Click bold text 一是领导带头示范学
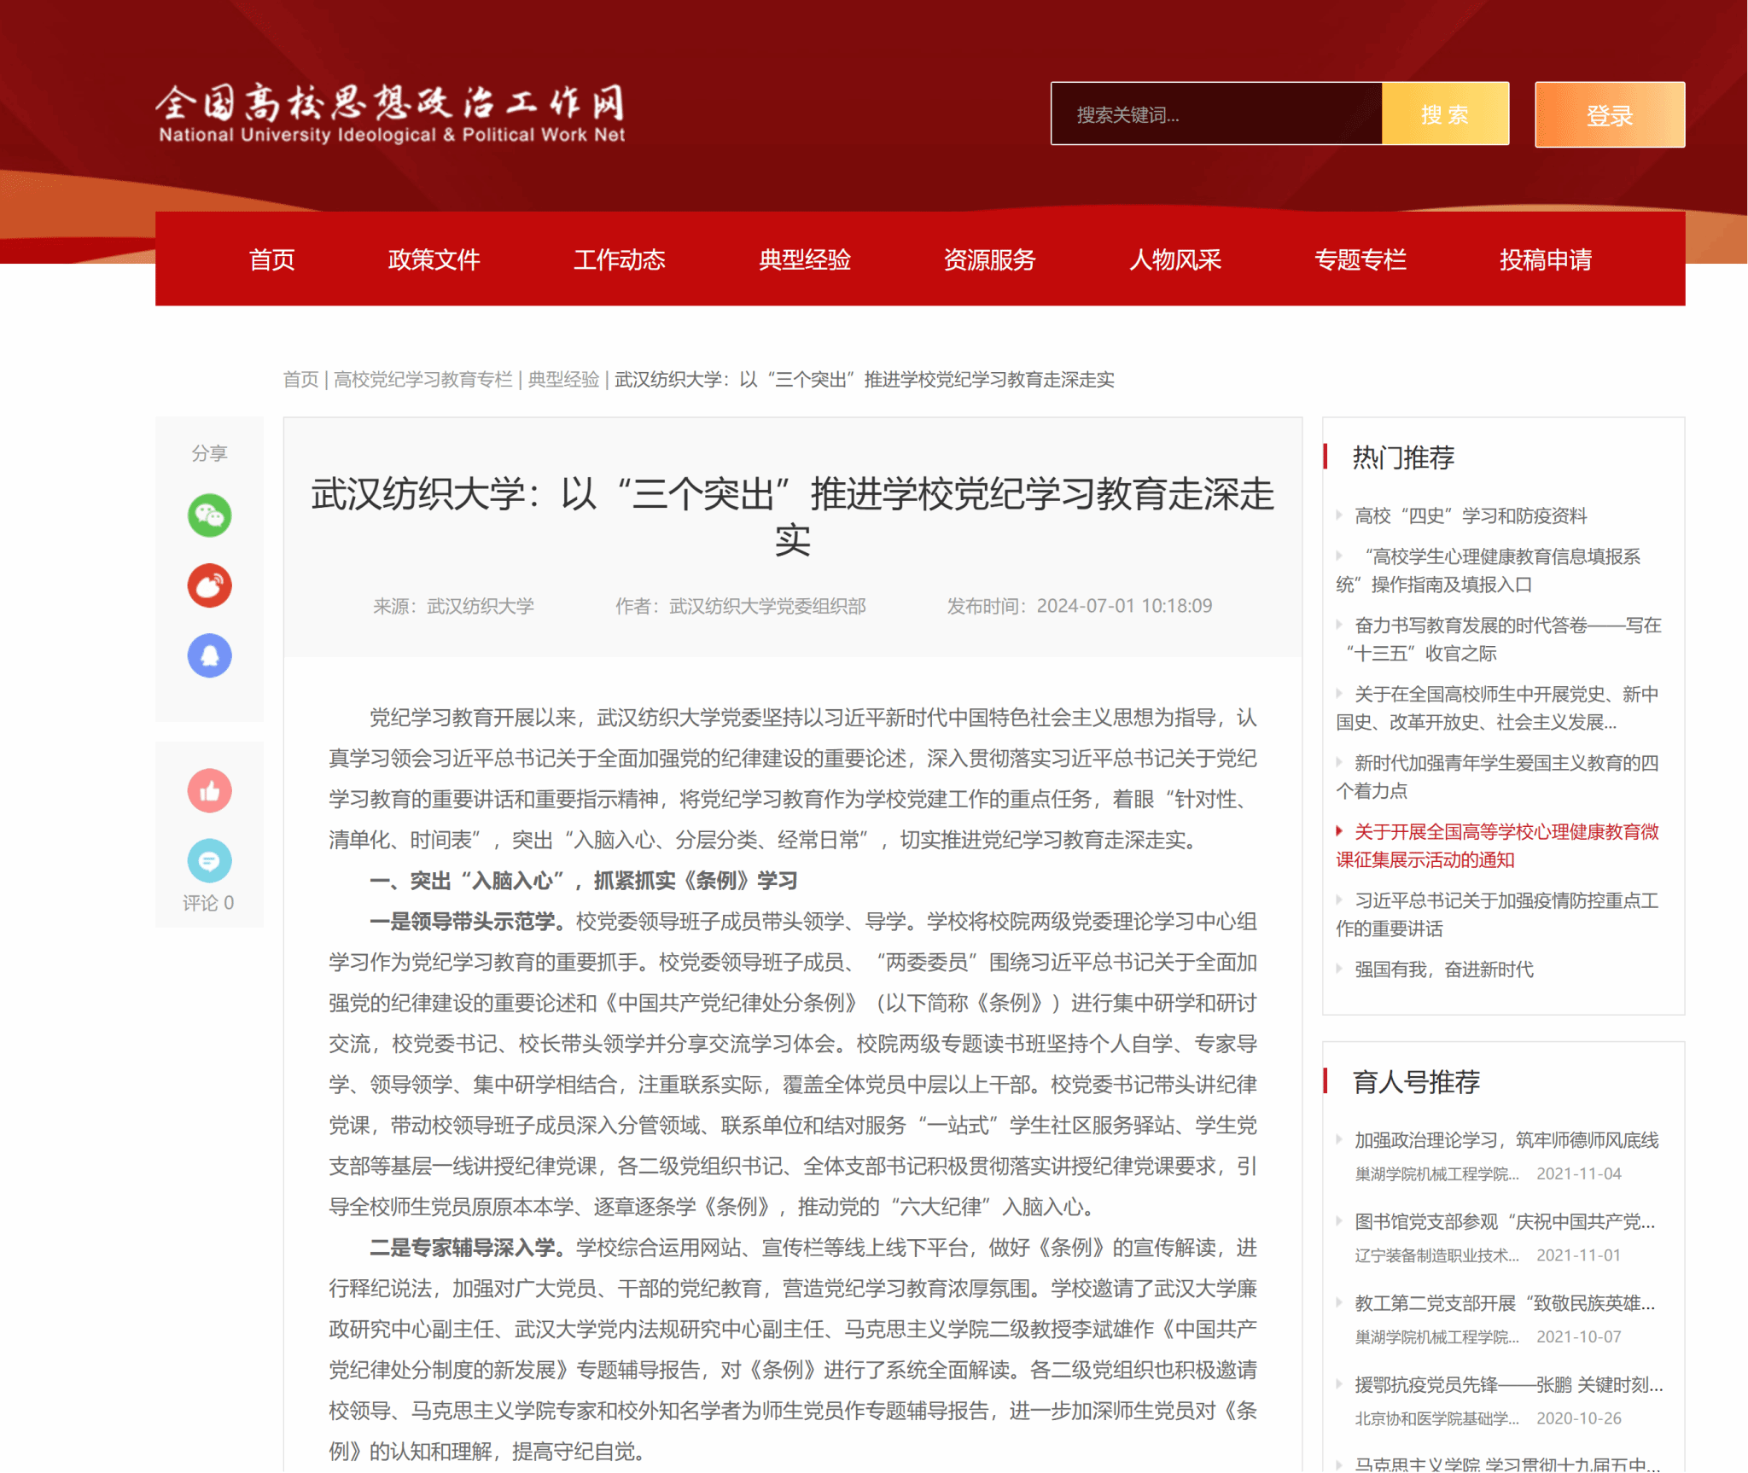The width and height of the screenshot is (1748, 1473). (468, 922)
